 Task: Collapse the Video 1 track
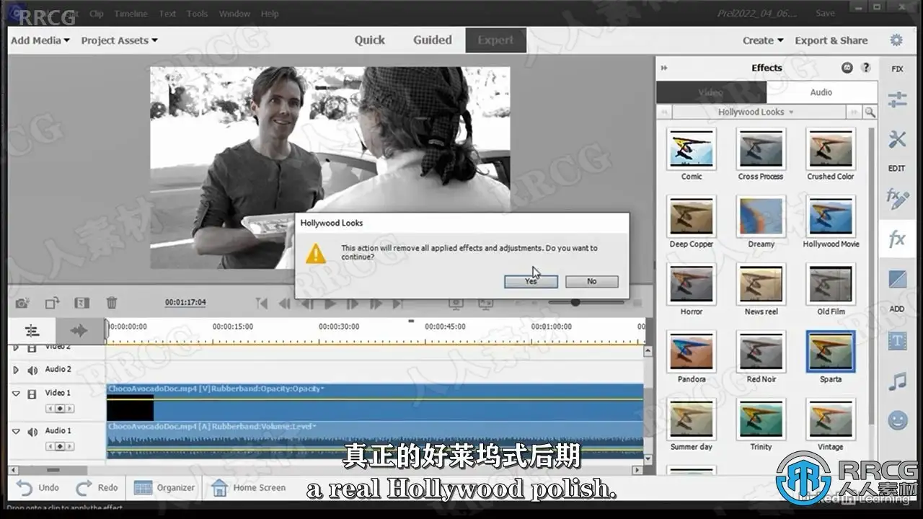point(16,394)
